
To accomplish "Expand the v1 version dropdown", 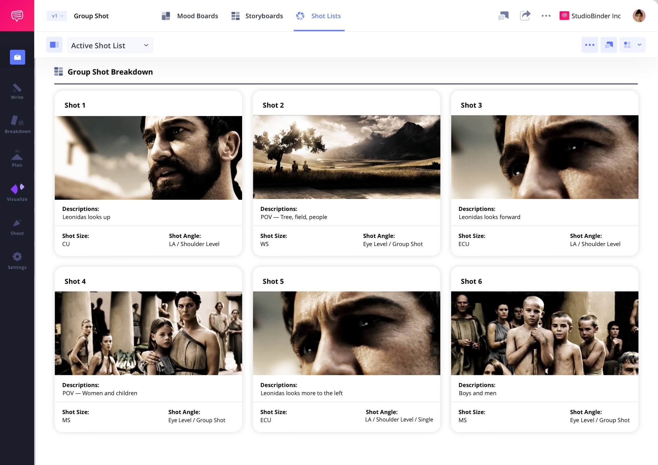I will click(57, 16).
